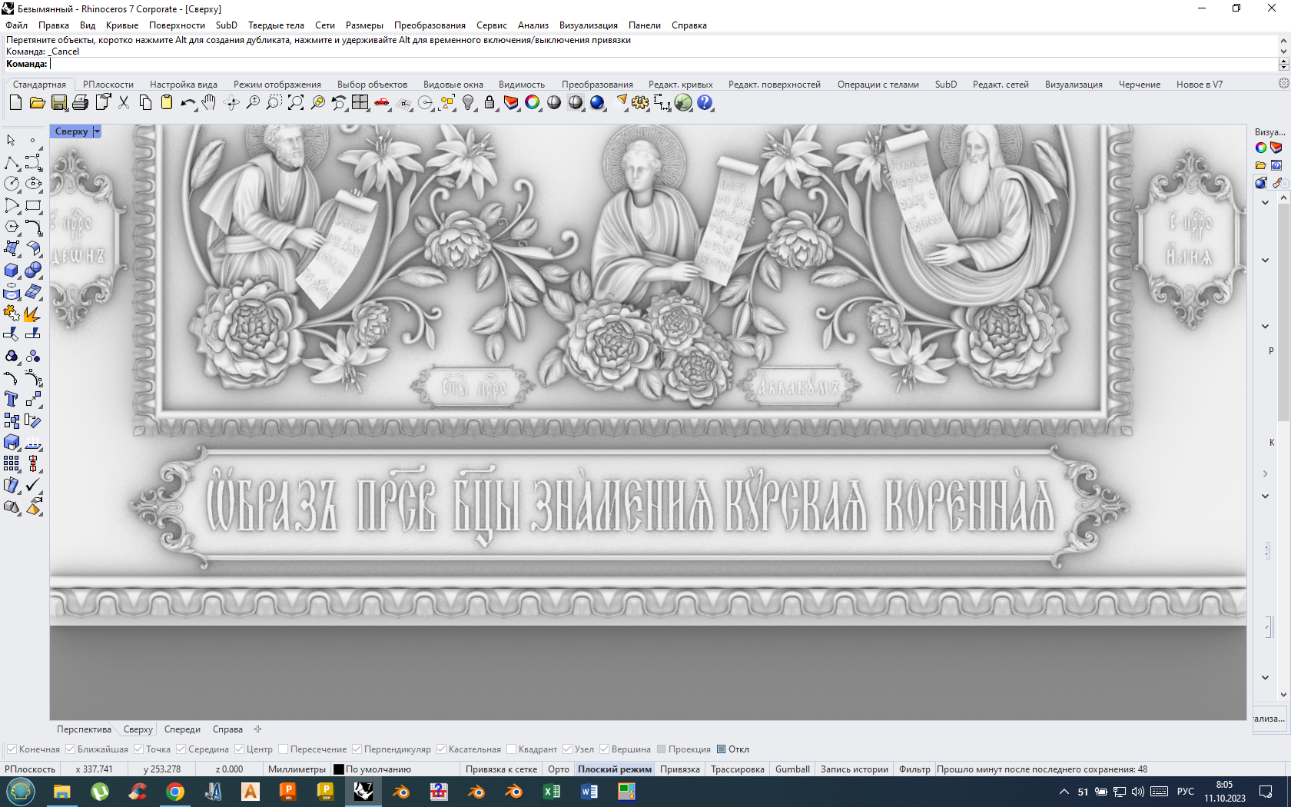Click Фильтр in the status bar
1291x807 pixels.
[914, 769]
